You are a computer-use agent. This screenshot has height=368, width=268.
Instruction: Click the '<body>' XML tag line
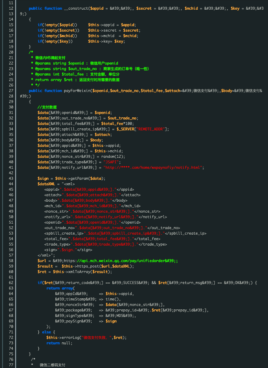click(x=86, y=200)
